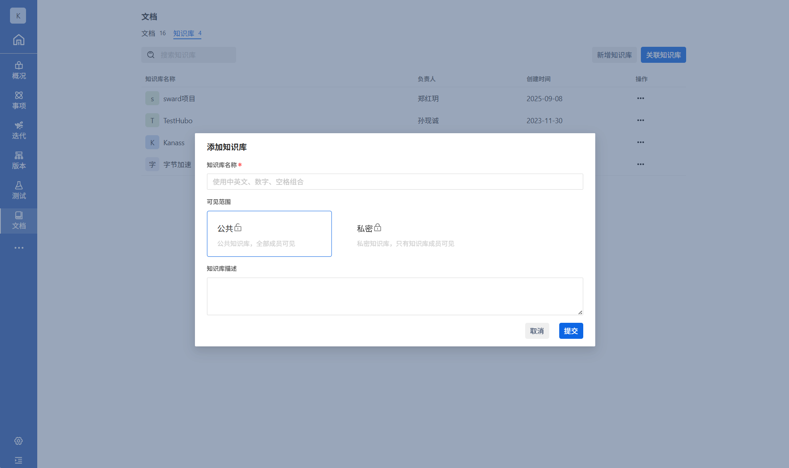The width and height of the screenshot is (789, 468).
Task: Open more actions for TestHubo row
Action: click(x=640, y=120)
